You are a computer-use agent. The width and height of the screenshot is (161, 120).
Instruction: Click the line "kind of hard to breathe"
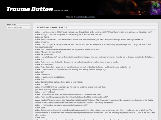[77, 62]
